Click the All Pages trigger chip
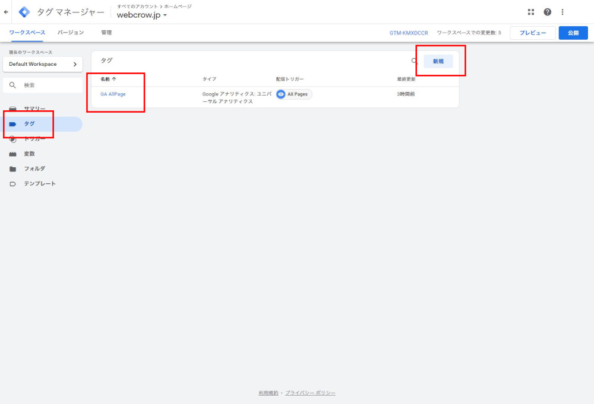Viewport: 594px width, 404px height. pos(294,94)
